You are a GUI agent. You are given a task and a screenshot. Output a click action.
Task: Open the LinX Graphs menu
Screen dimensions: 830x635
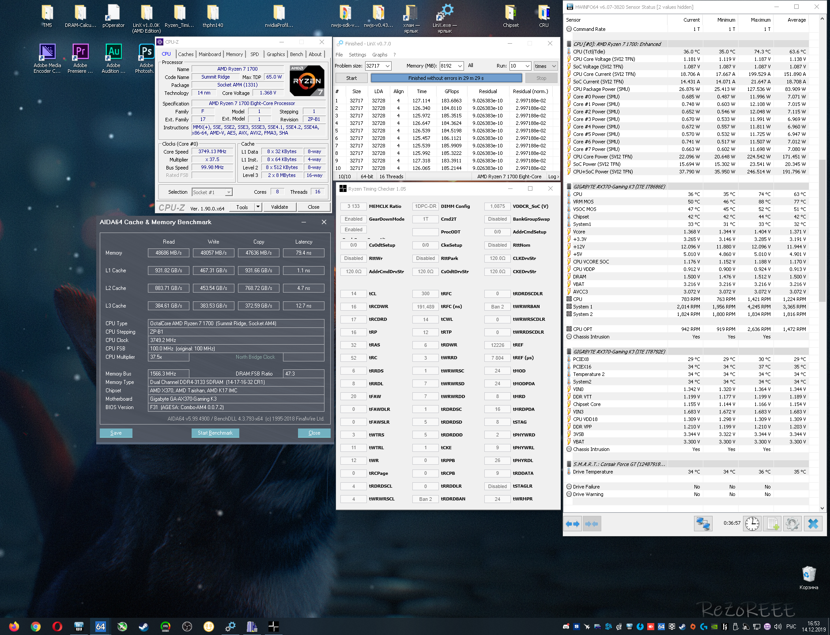[x=380, y=55]
